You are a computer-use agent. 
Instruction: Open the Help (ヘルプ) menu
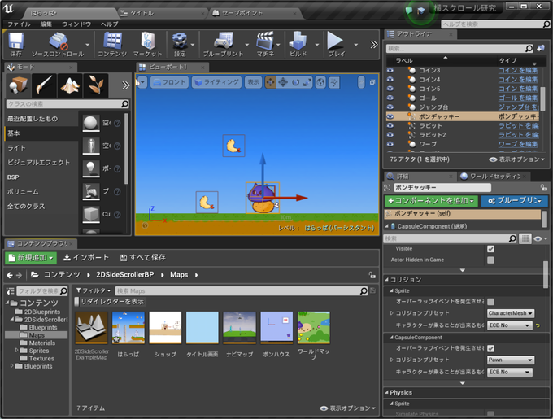109,24
